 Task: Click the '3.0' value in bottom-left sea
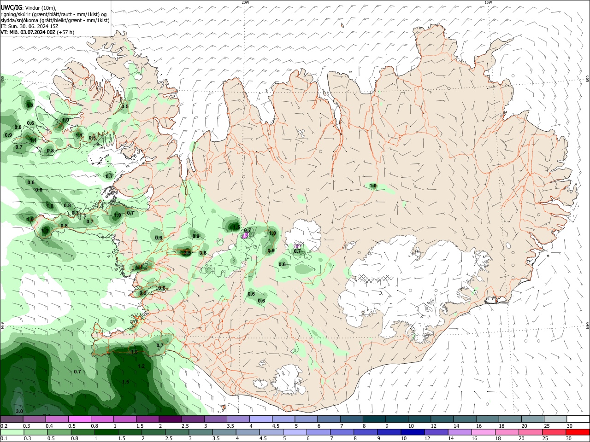pos(19,411)
